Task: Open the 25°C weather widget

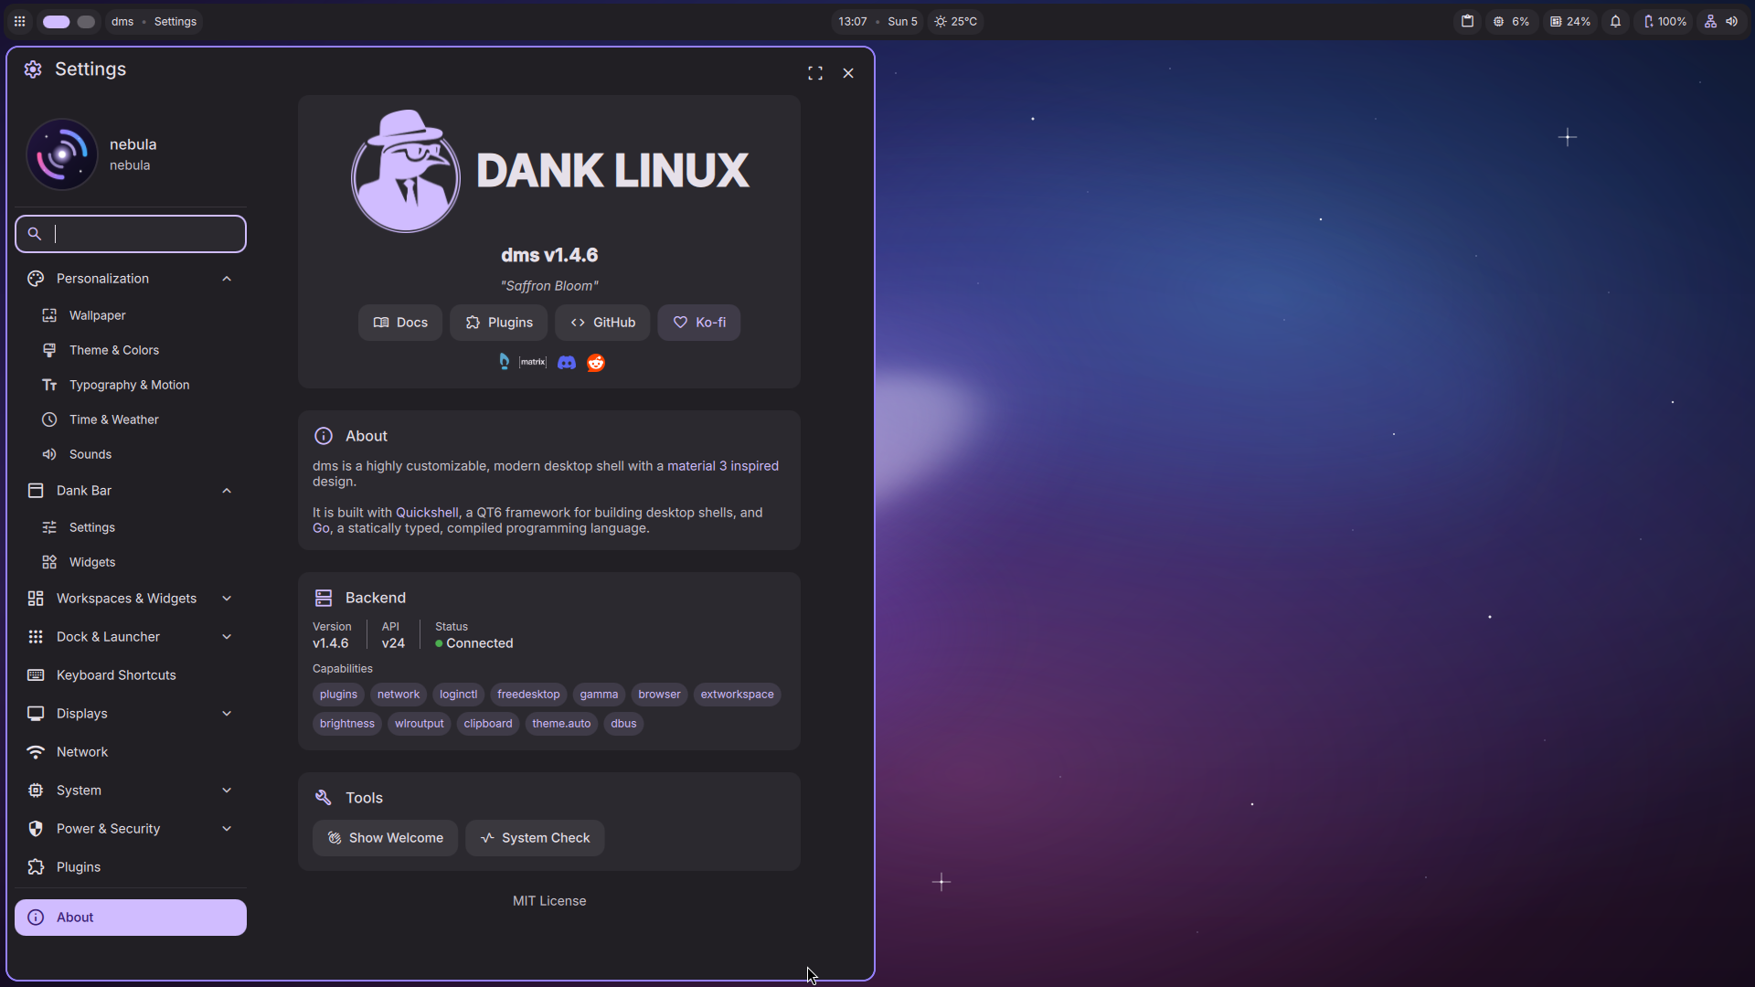Action: [x=955, y=21]
